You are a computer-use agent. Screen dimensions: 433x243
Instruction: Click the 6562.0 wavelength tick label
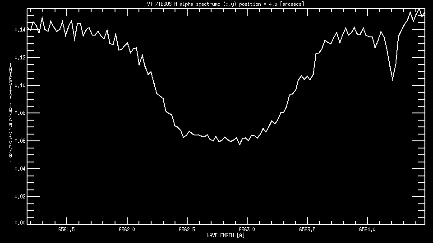point(127,229)
